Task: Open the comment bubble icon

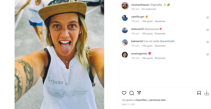Action: 132,93
